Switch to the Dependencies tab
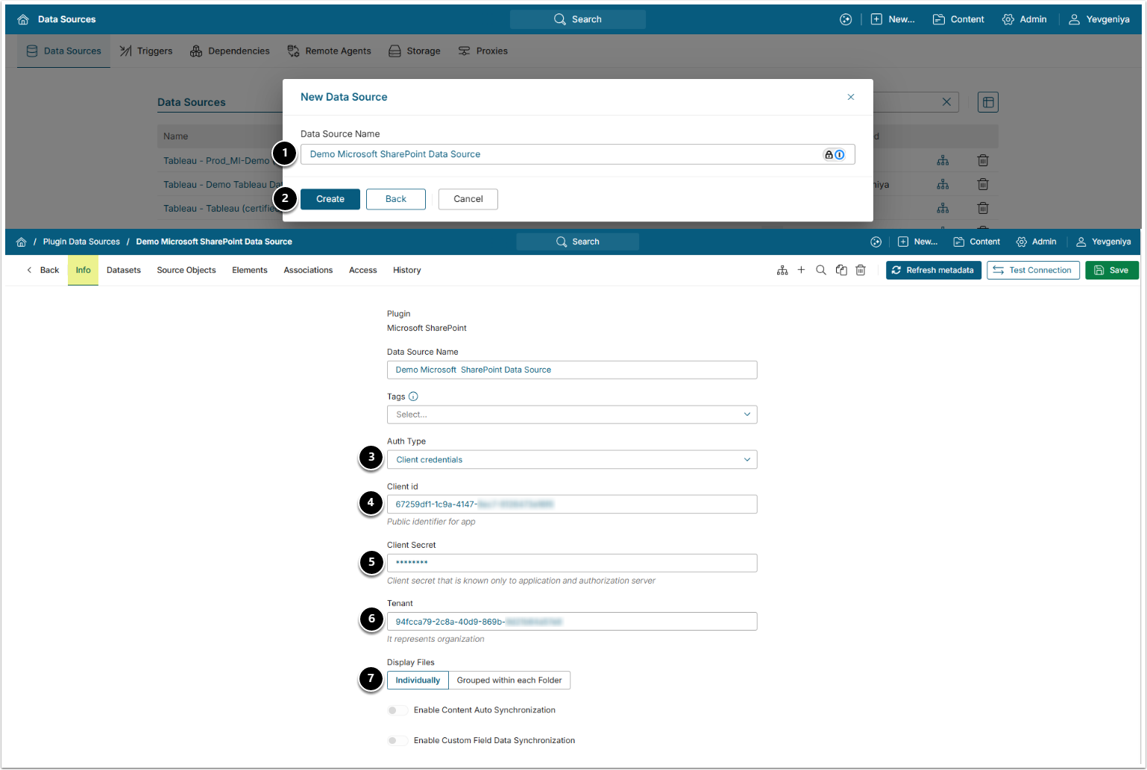 (230, 51)
